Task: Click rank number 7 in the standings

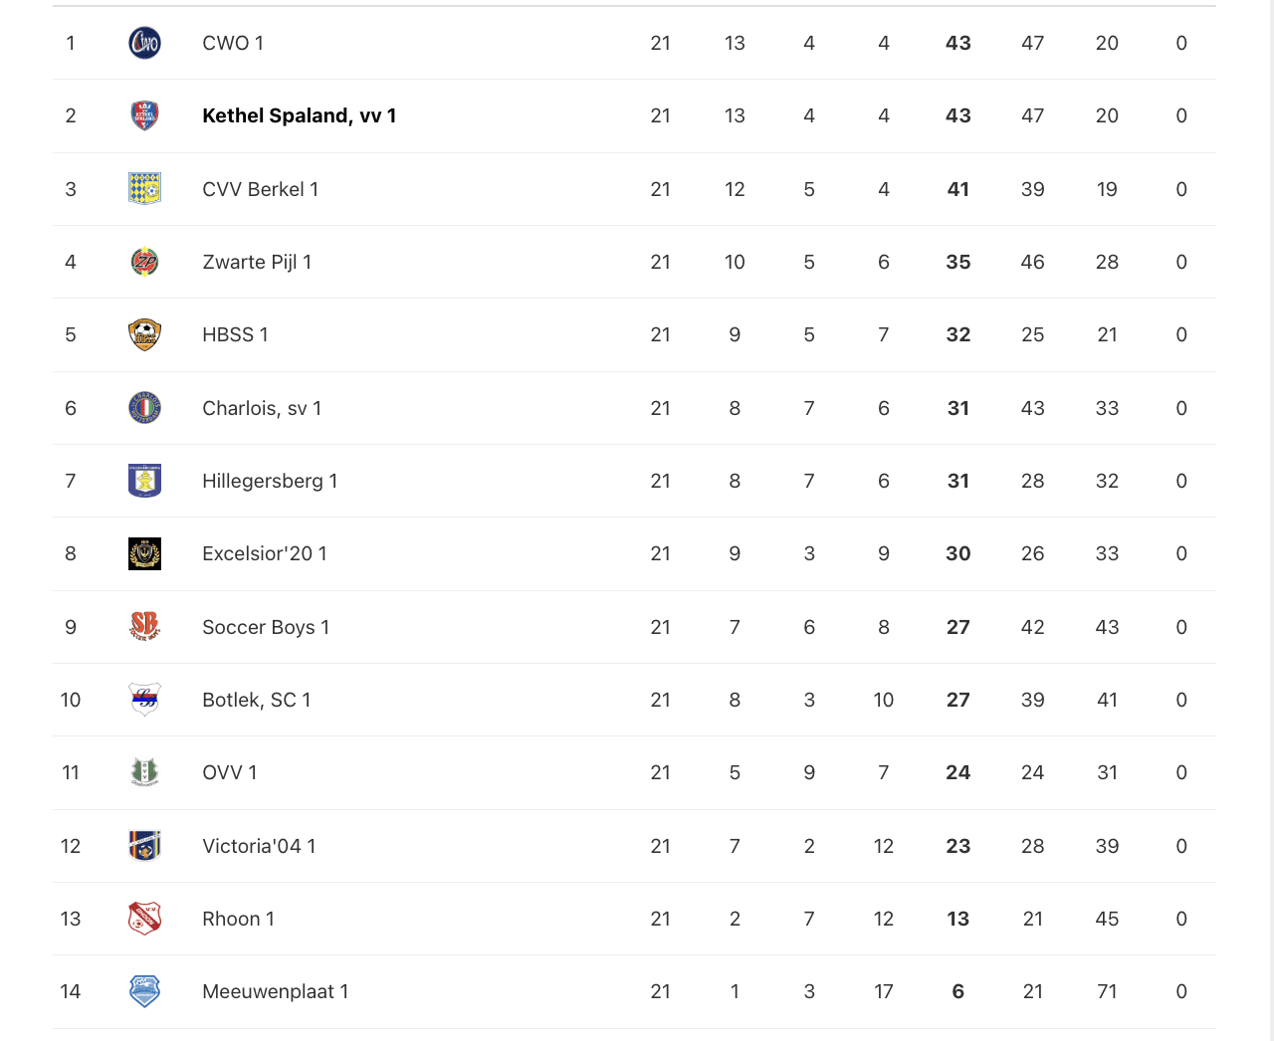Action: [x=71, y=481]
